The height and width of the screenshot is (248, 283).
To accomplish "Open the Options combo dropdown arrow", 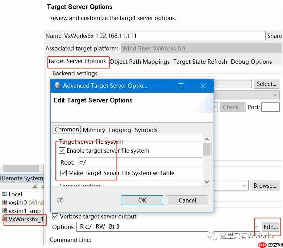I will coord(257,227).
